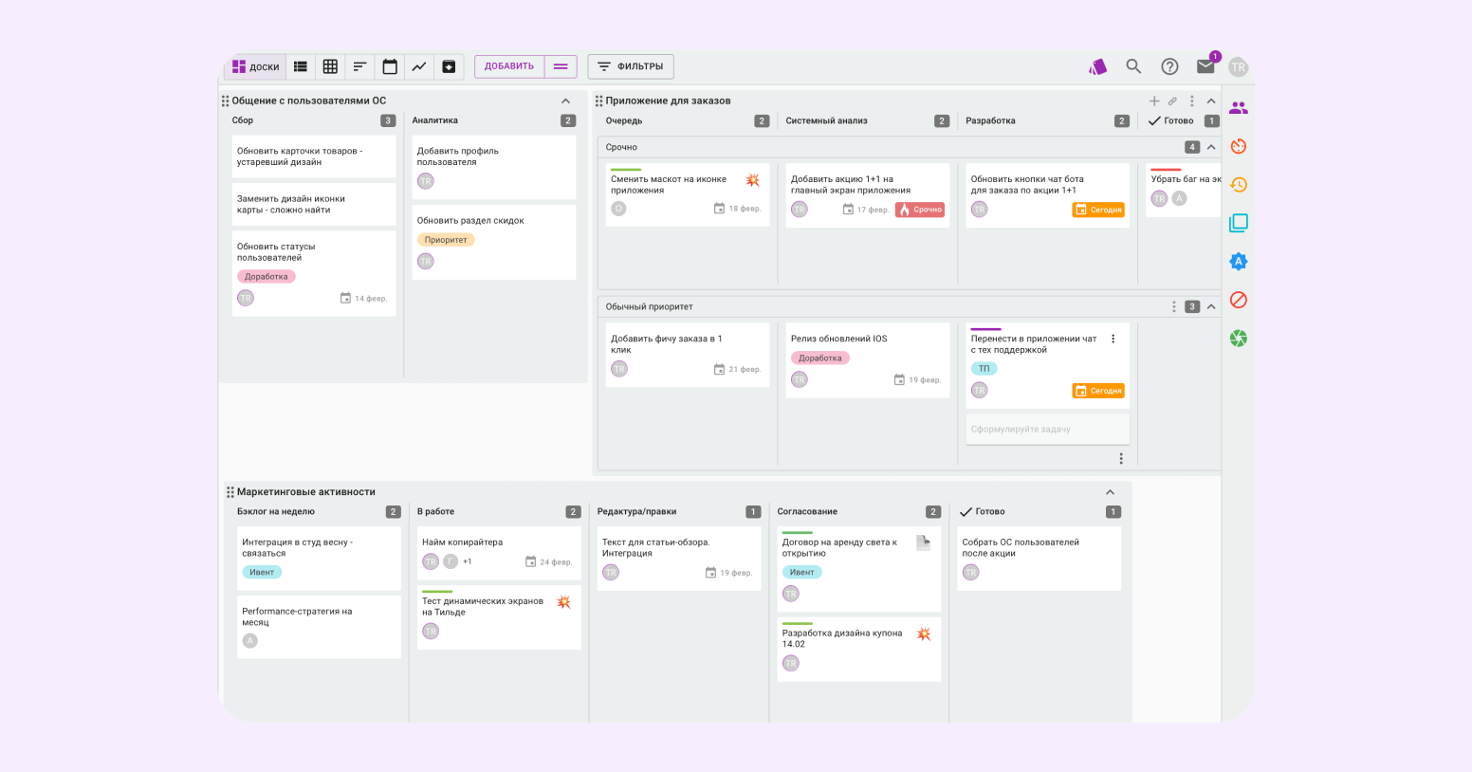The image size is (1472, 772).
Task: Collapse the Общение с пользователями ОС board
Action: pyautogui.click(x=566, y=101)
